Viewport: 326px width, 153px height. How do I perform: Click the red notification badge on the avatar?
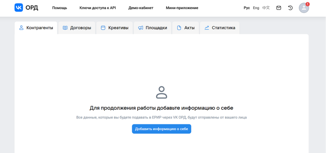click(308, 4)
